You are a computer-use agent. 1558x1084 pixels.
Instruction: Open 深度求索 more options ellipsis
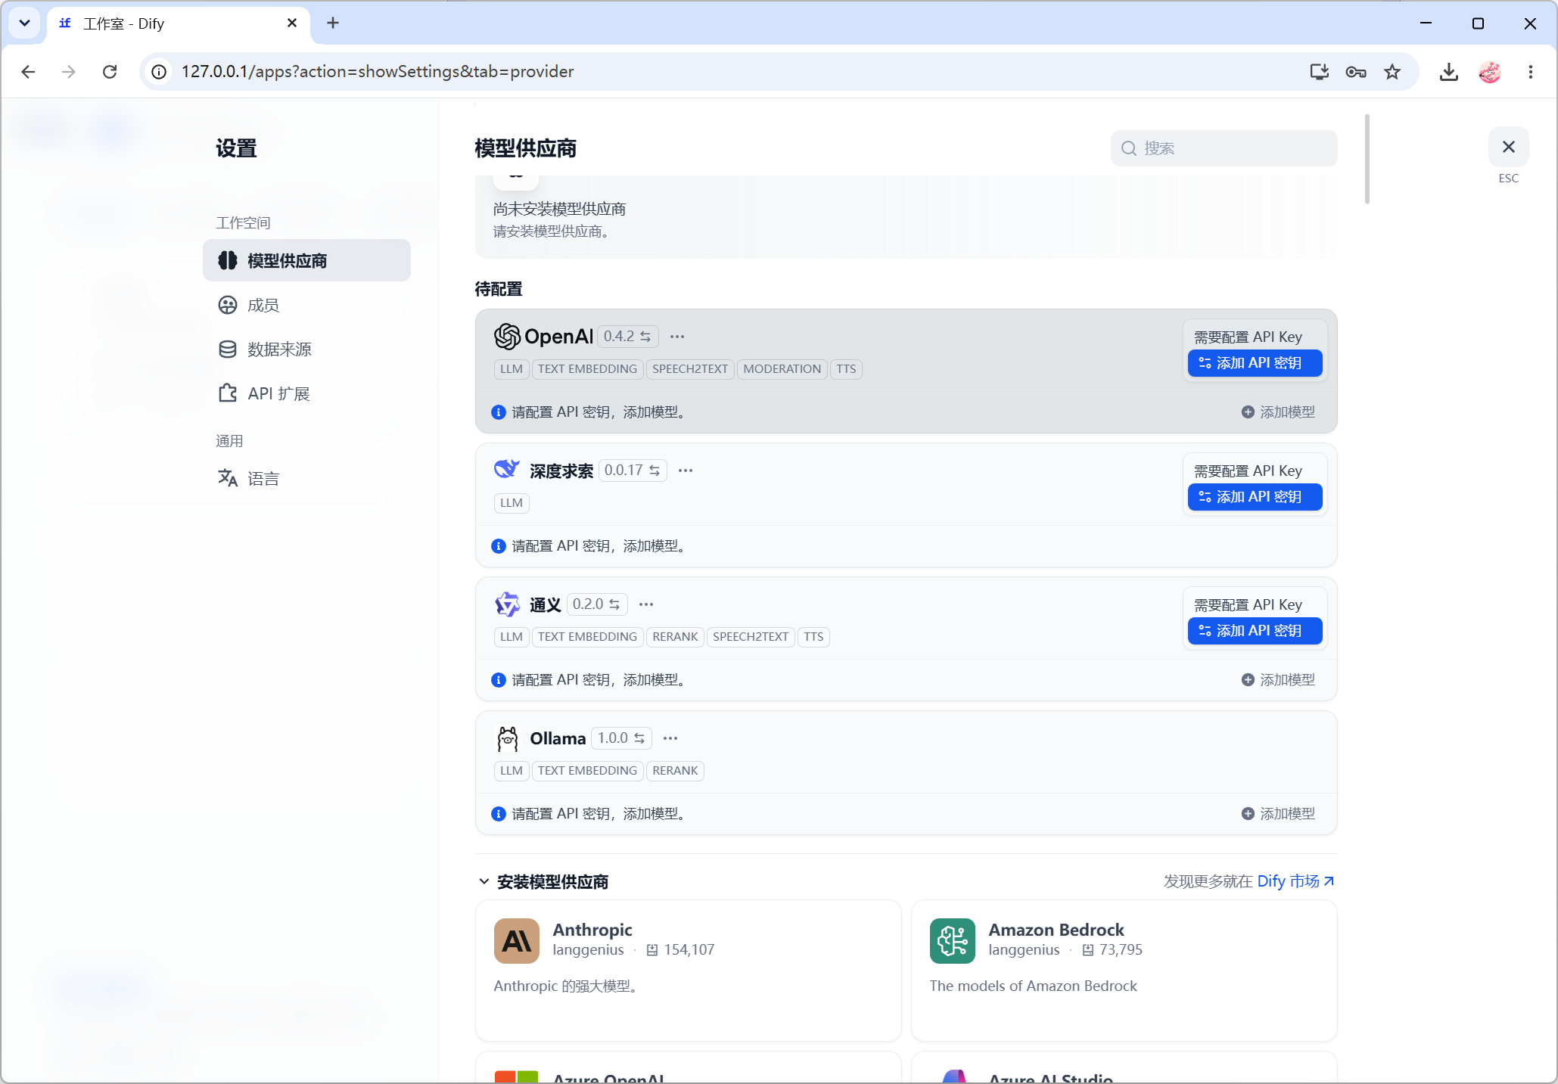(686, 471)
